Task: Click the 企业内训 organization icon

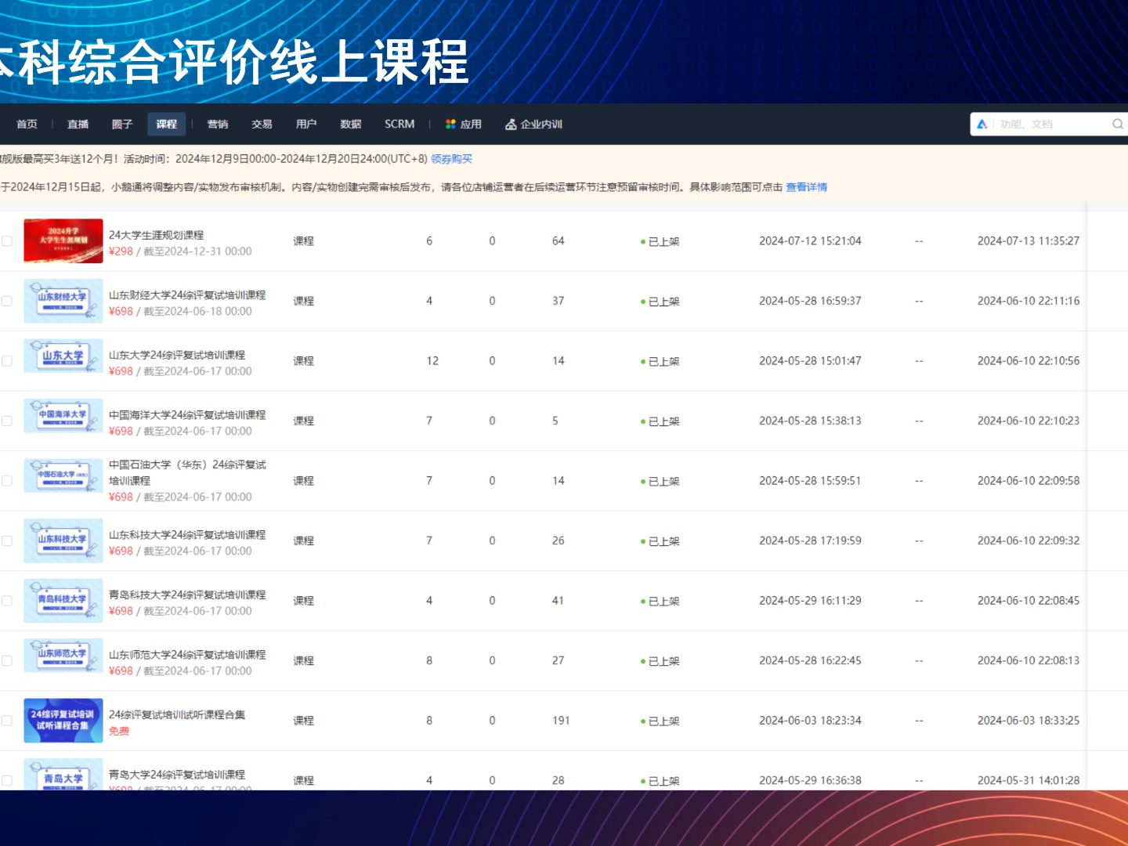Action: pyautogui.click(x=511, y=124)
